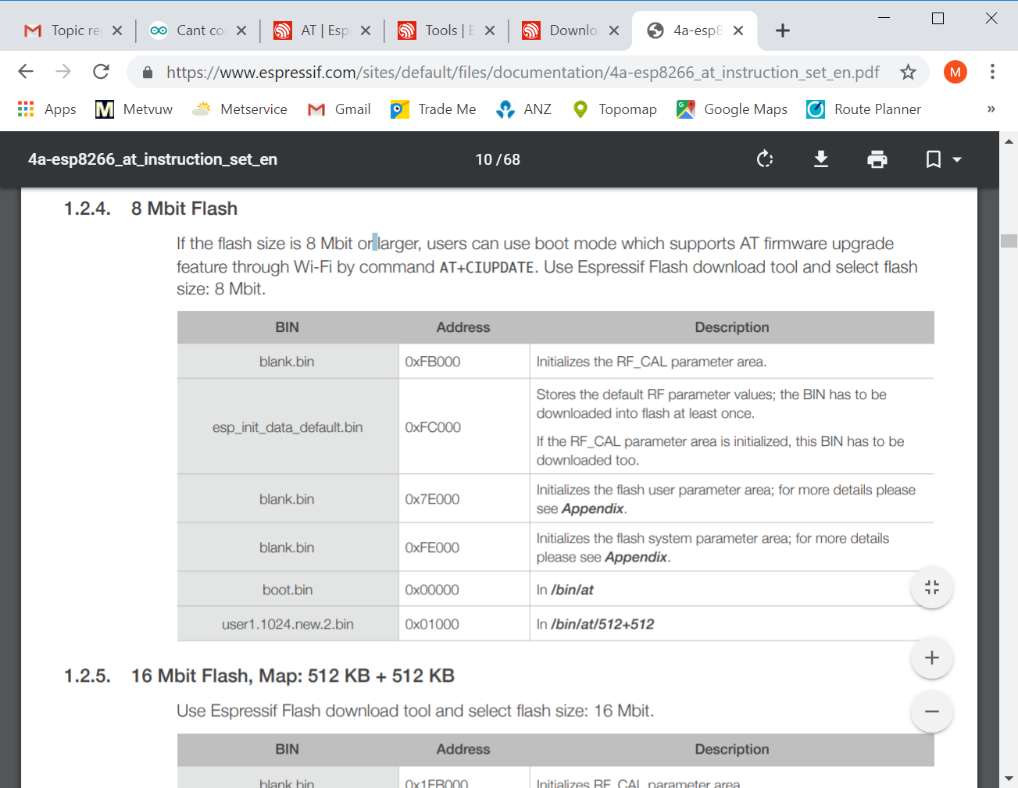
Task: Open the PDF bookmarks dropdown
Action: [x=943, y=159]
